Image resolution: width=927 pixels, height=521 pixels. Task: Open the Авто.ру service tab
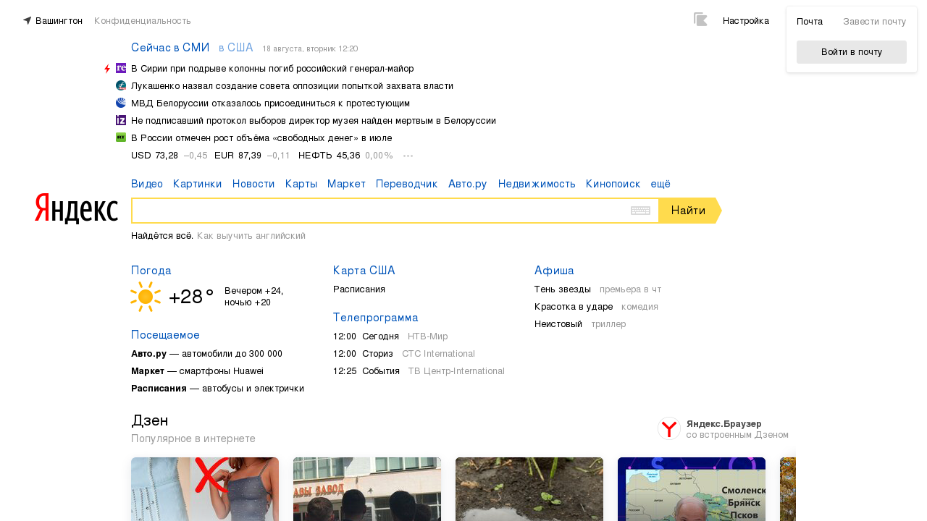[x=468, y=184]
